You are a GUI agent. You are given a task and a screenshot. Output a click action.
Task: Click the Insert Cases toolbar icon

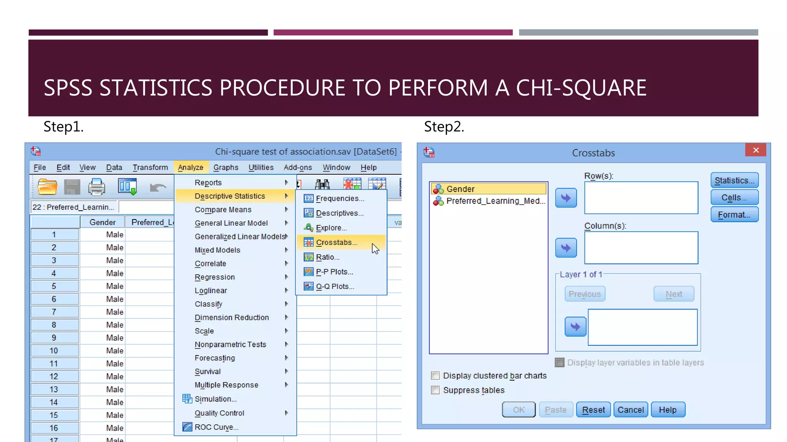point(352,184)
